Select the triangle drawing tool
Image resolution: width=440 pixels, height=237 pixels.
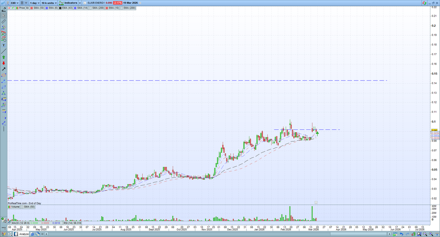tap(4, 93)
